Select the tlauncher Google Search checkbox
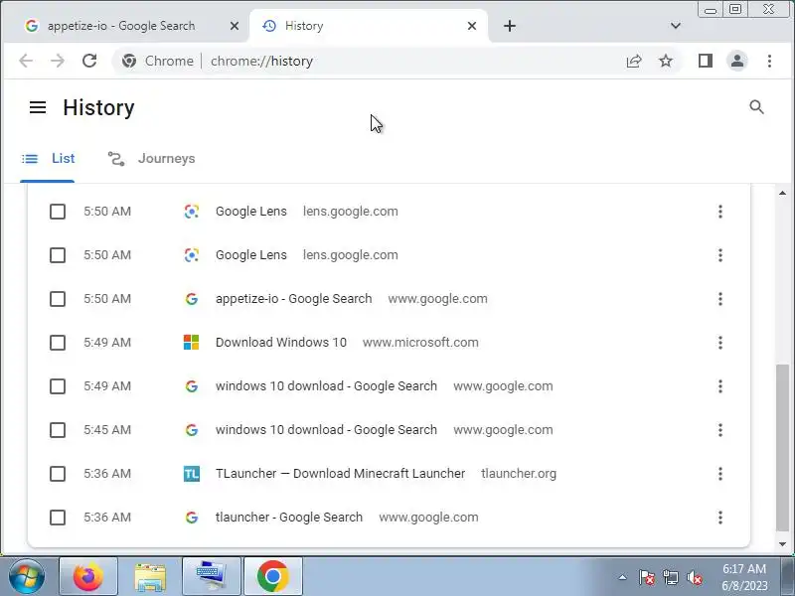This screenshot has width=795, height=596. [58, 518]
